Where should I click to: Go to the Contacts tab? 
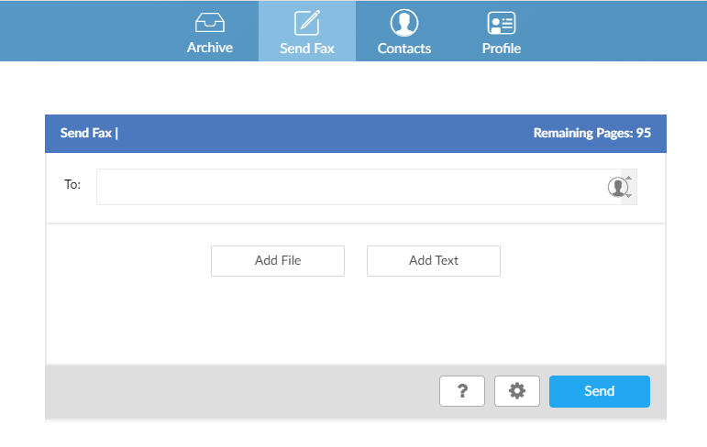(x=404, y=31)
